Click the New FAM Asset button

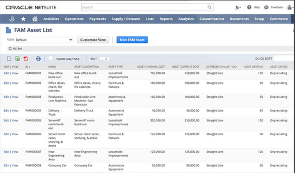[x=132, y=40]
